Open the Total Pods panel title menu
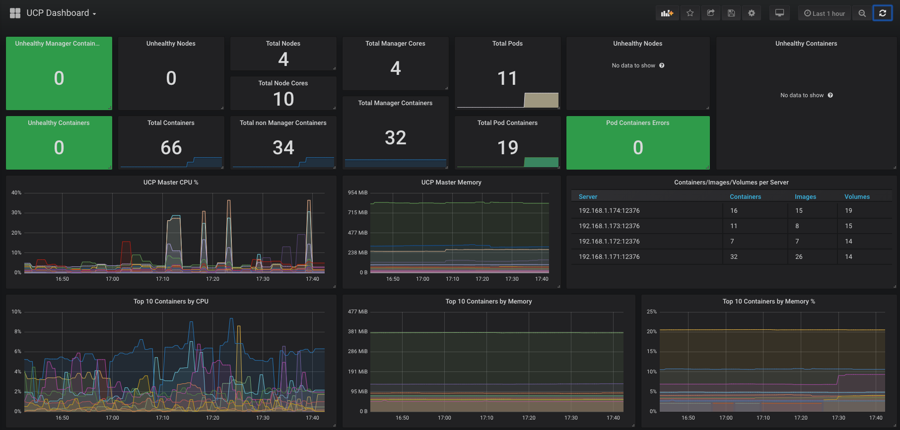Image resolution: width=900 pixels, height=430 pixels. click(507, 44)
